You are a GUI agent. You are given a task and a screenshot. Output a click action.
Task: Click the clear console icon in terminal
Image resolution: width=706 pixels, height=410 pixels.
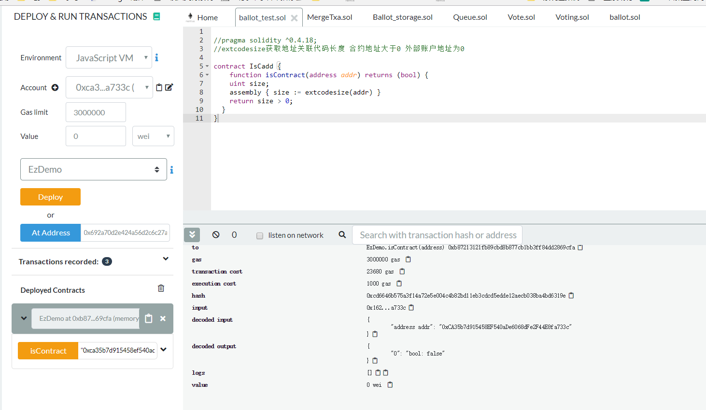216,235
